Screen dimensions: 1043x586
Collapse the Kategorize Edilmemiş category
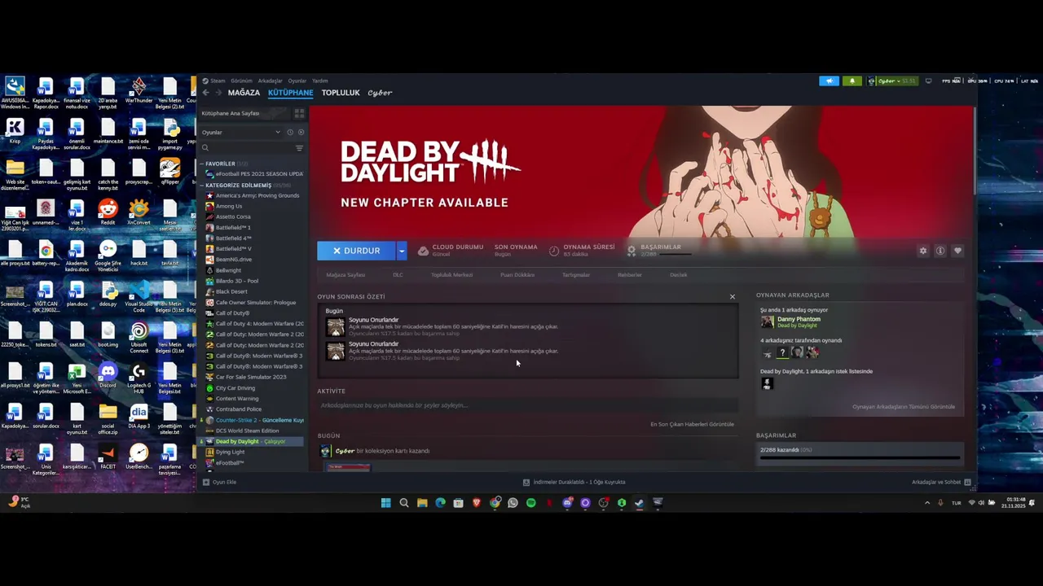coord(202,185)
